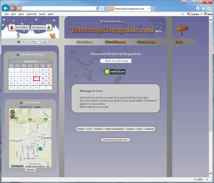Select January 17 on the calendar
Screen dimensions: 214x183
[36, 79]
